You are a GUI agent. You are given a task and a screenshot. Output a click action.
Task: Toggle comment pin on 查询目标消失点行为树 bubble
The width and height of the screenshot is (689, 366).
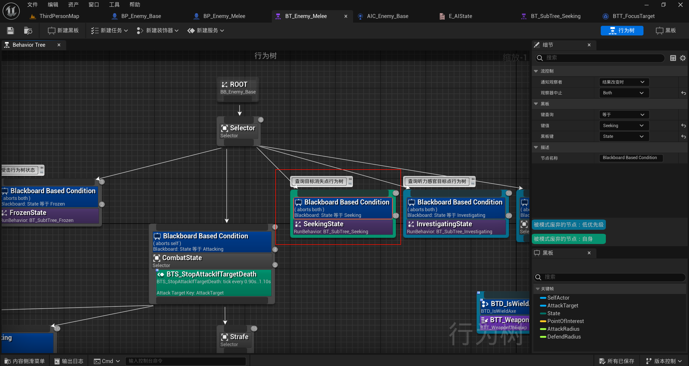350,179
